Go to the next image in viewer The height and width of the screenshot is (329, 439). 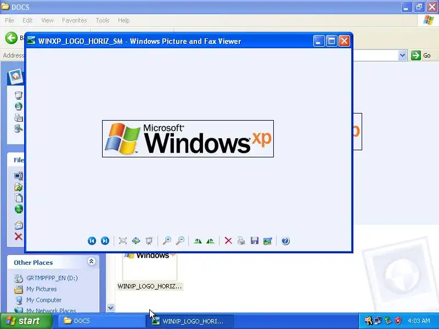(105, 241)
